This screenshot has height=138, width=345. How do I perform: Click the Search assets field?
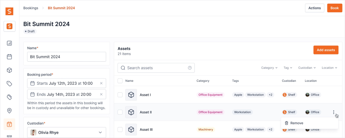click(x=156, y=68)
